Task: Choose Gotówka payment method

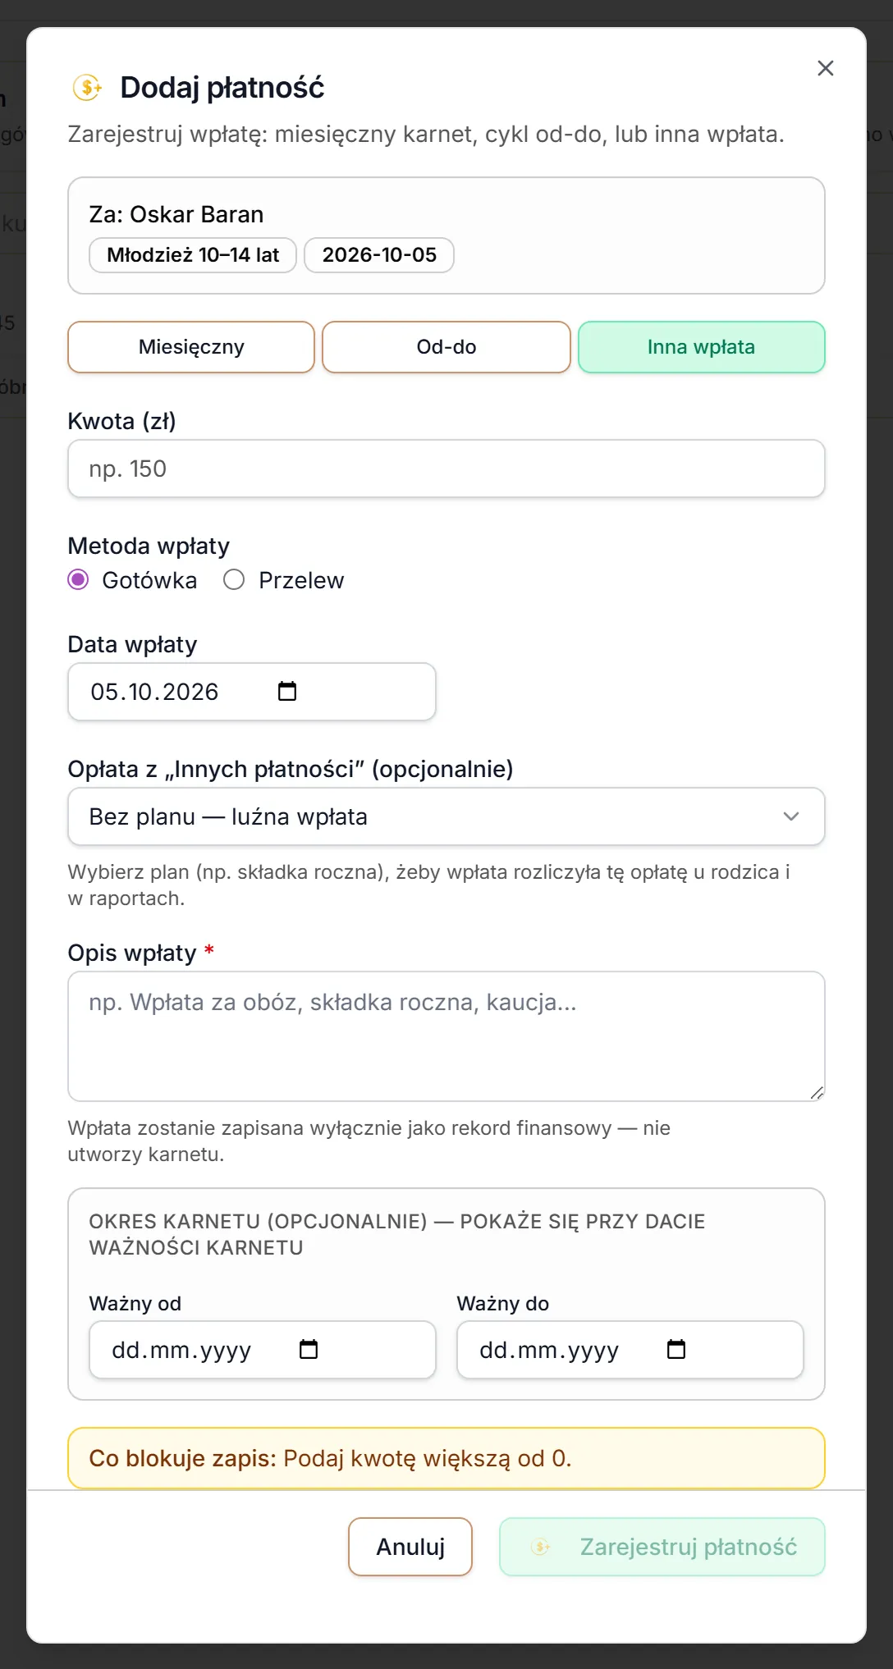Action: 78,580
